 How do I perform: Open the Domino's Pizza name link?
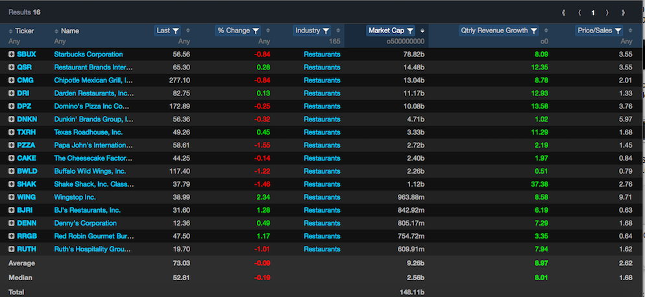[x=91, y=106]
